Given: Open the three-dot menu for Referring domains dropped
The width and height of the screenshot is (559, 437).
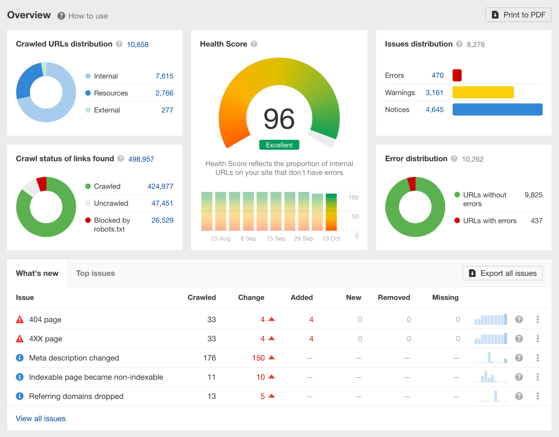Looking at the screenshot, I should coord(537,396).
